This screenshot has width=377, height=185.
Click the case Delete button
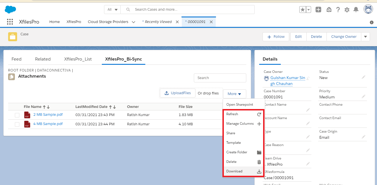(x=316, y=37)
